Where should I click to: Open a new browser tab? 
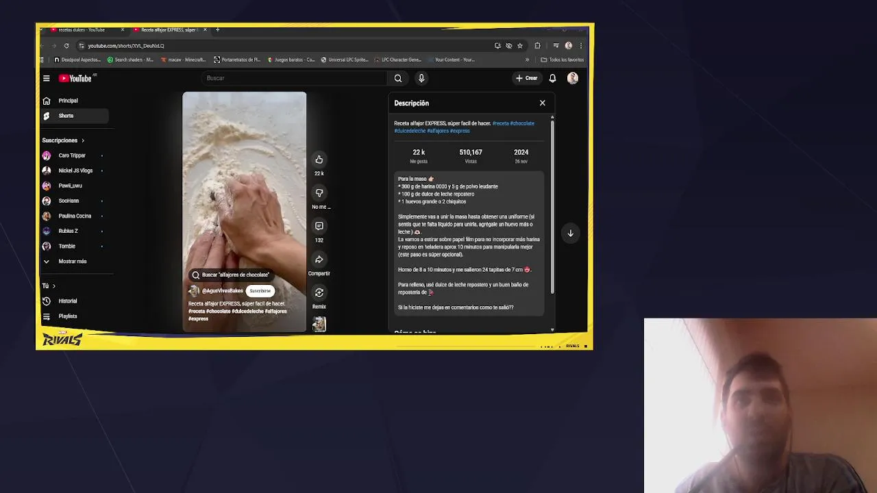click(218, 29)
